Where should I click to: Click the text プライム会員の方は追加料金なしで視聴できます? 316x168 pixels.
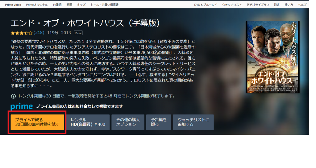click(x=79, y=106)
